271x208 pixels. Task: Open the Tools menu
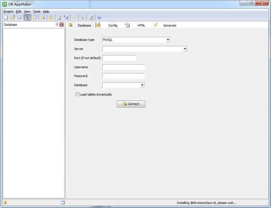click(37, 11)
